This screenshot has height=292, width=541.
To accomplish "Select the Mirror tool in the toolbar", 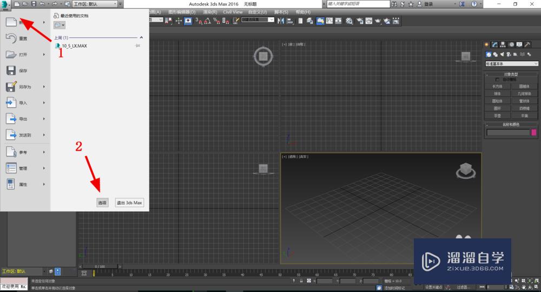I will 280,21.
